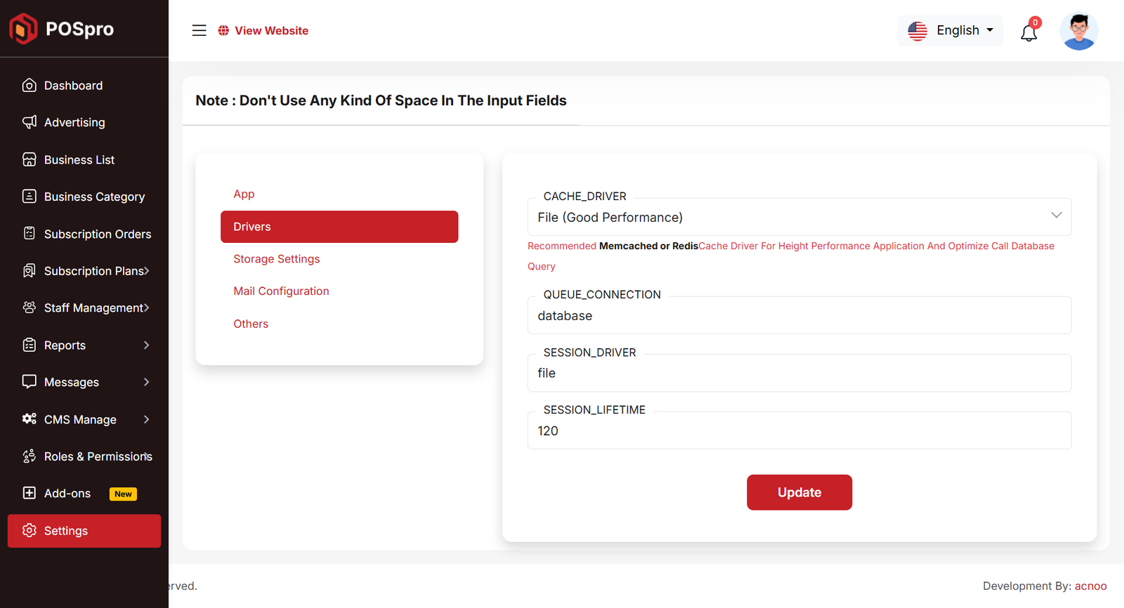Click the user avatar picture

click(x=1079, y=32)
